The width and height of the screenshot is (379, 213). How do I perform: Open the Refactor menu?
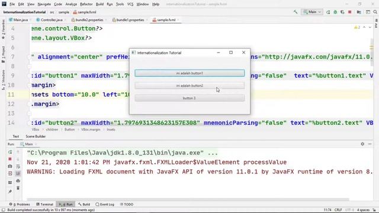pos(86,4)
